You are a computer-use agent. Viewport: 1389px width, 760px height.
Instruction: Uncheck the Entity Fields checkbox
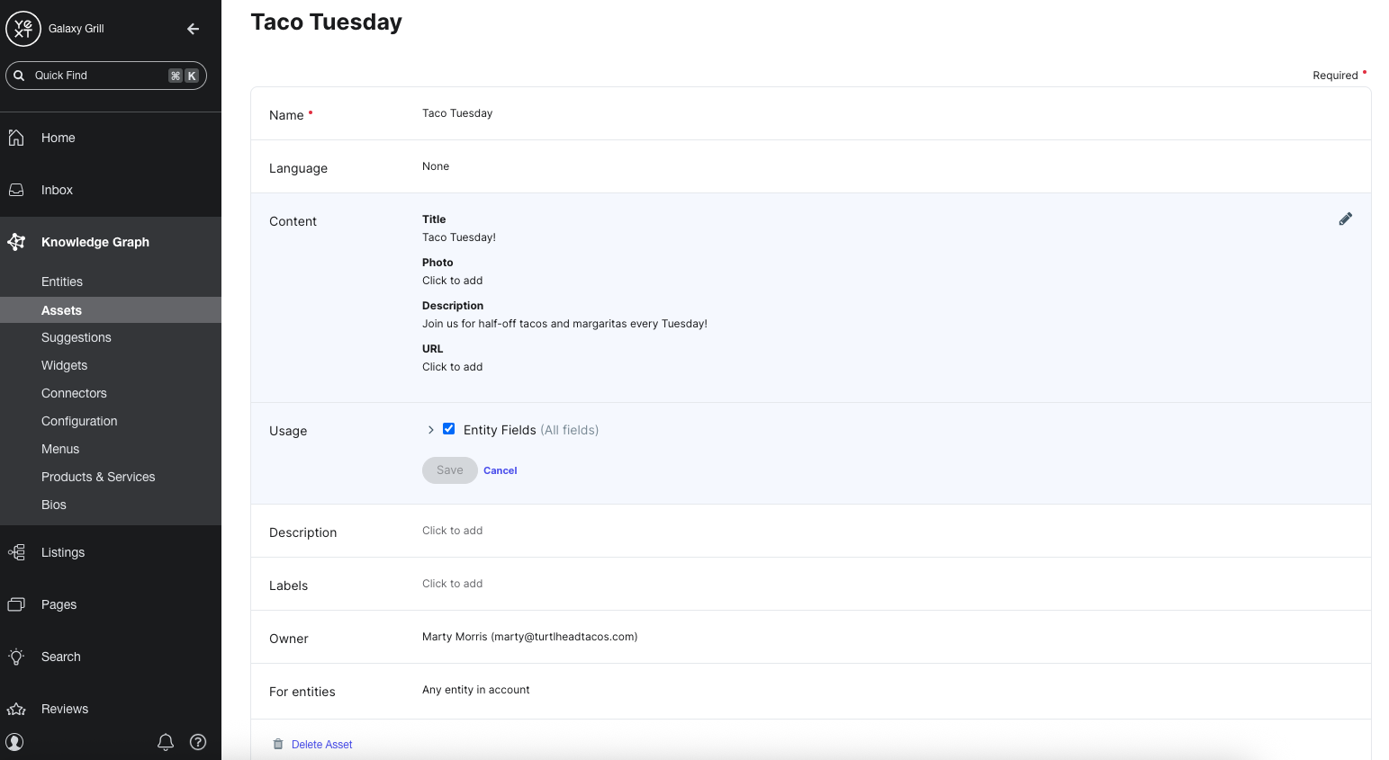click(x=448, y=429)
